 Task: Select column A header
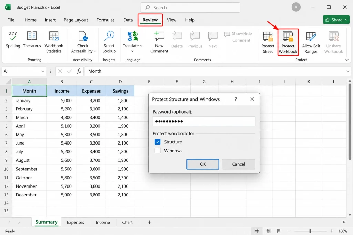pyautogui.click(x=29, y=82)
